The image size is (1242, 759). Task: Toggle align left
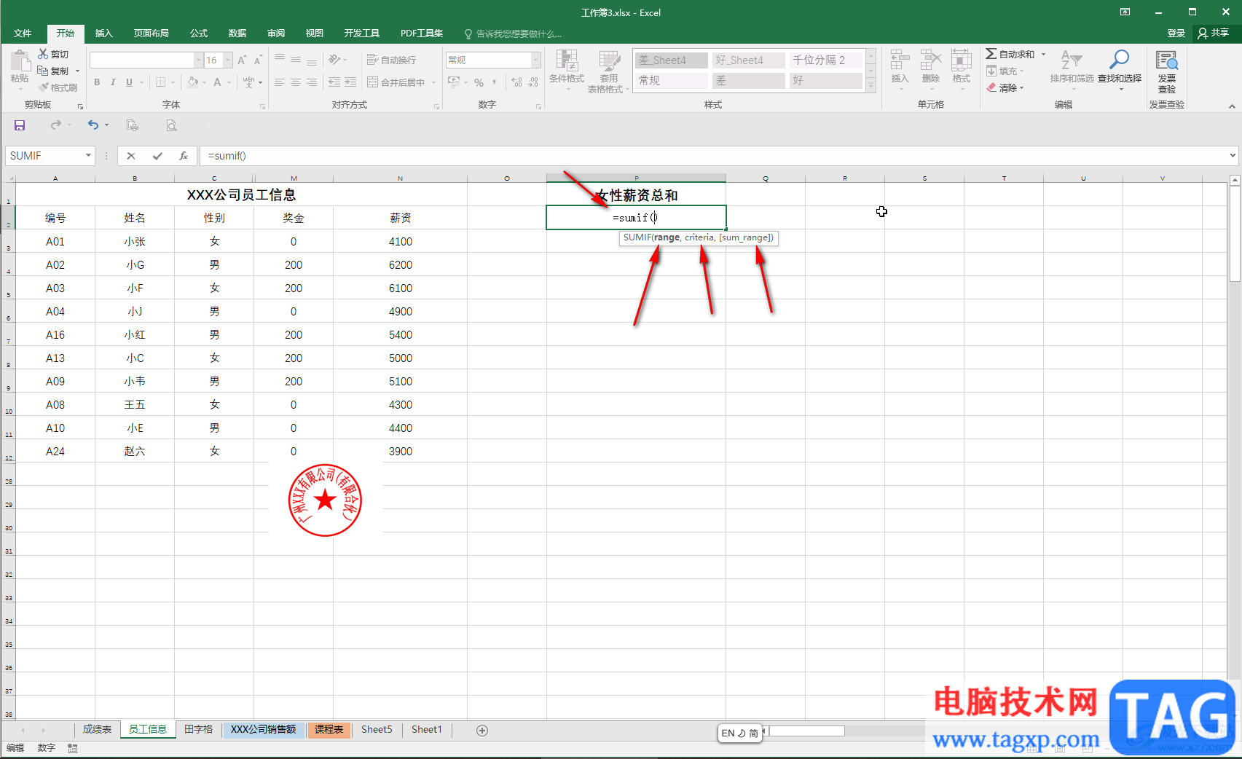280,82
